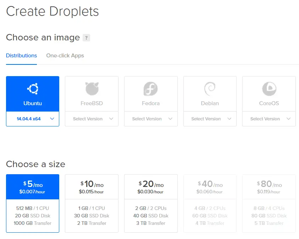Select the Fedora logo icon
The image size is (299, 239).
151,89
